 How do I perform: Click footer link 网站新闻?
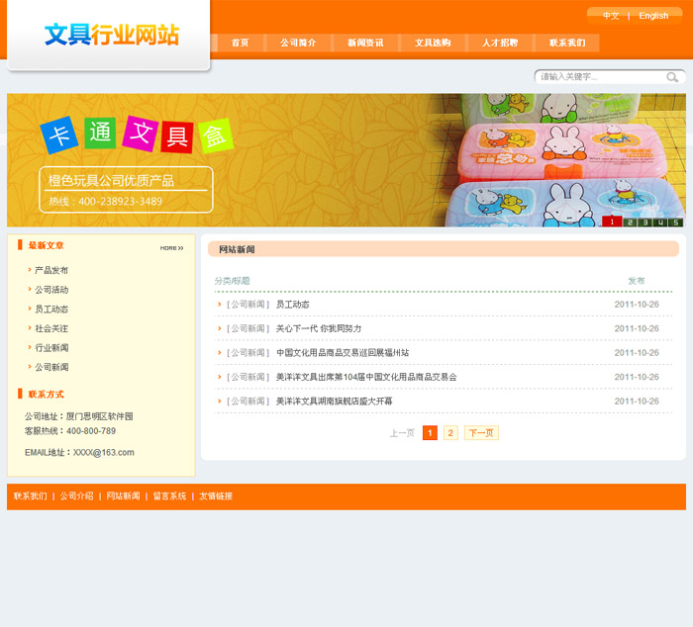click(x=123, y=496)
